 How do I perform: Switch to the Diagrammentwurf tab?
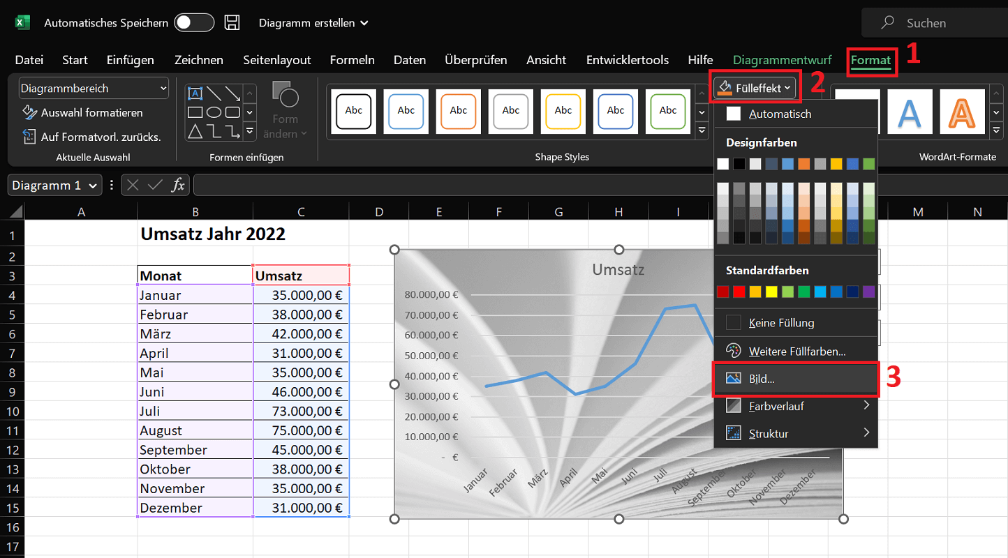tap(783, 60)
